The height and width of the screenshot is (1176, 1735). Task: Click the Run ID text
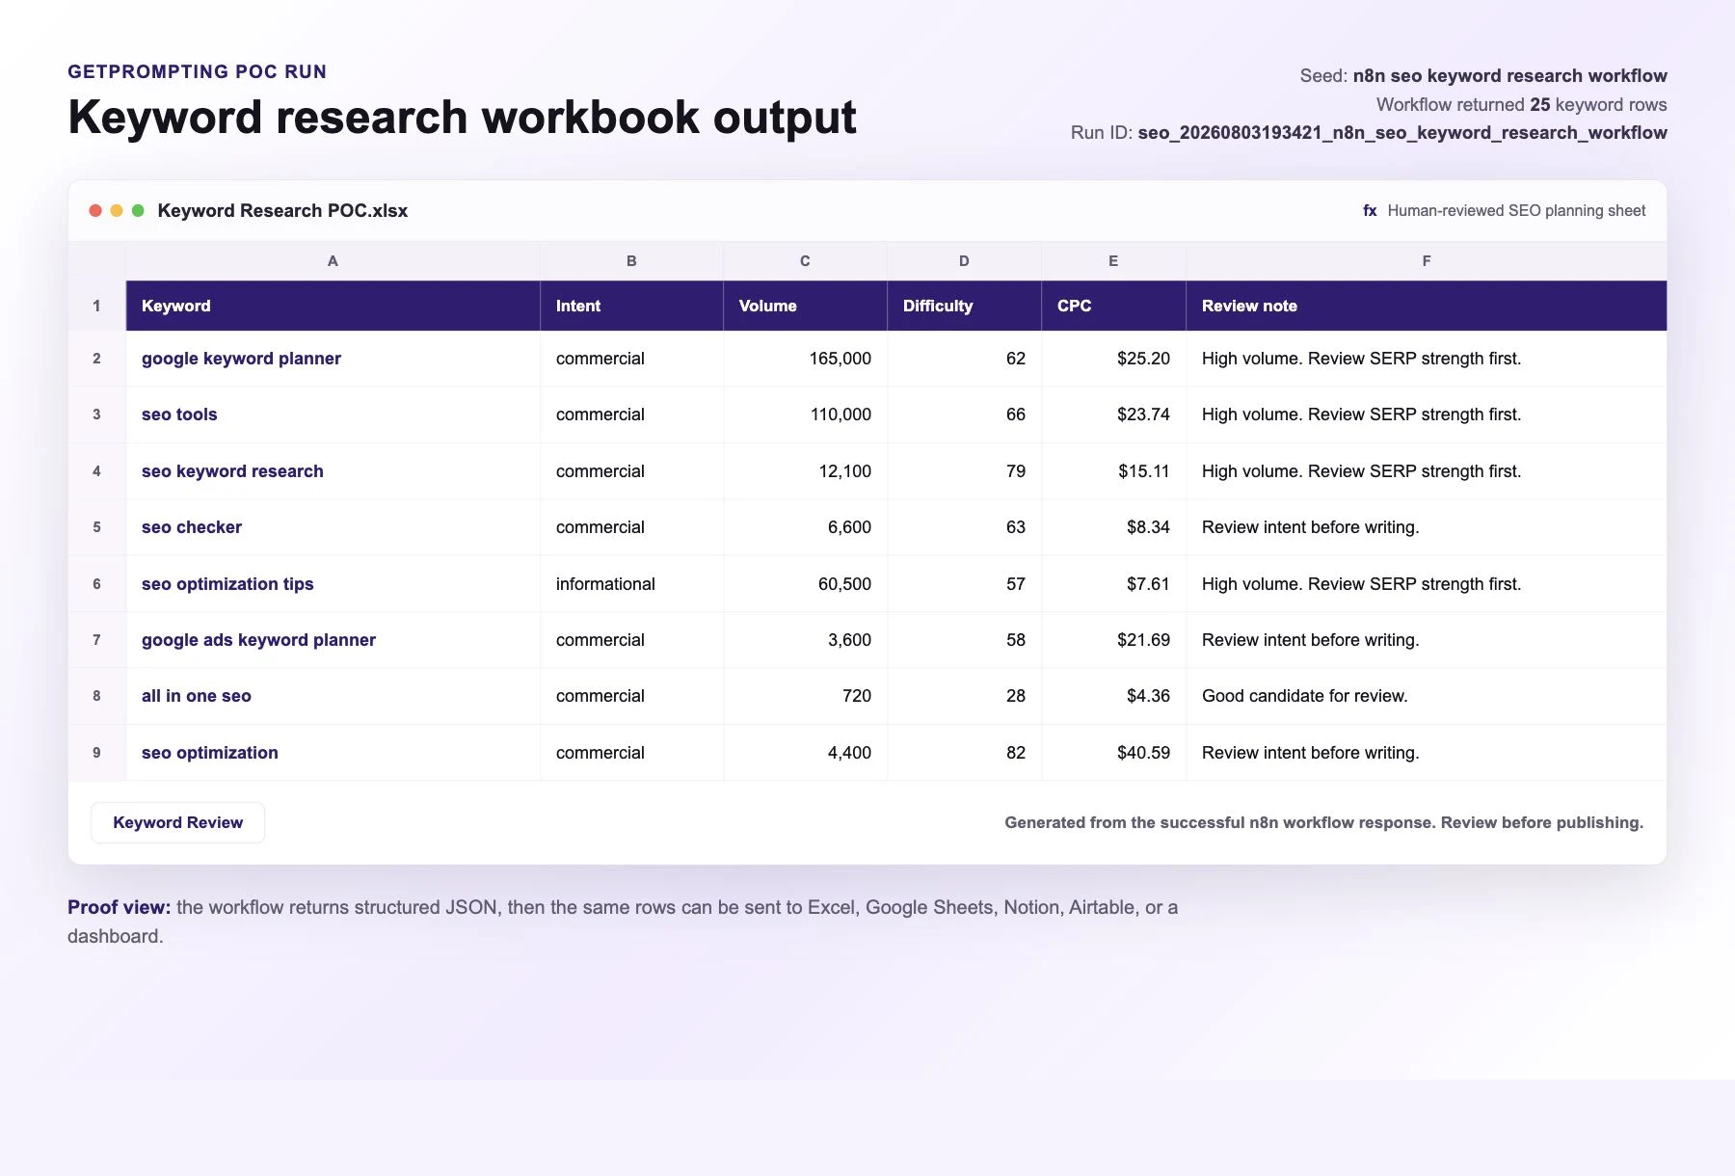click(1369, 132)
